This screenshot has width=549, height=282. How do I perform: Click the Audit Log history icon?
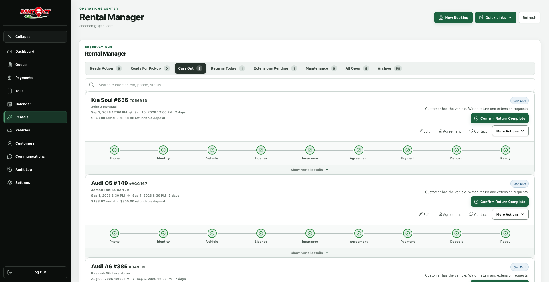(10, 170)
